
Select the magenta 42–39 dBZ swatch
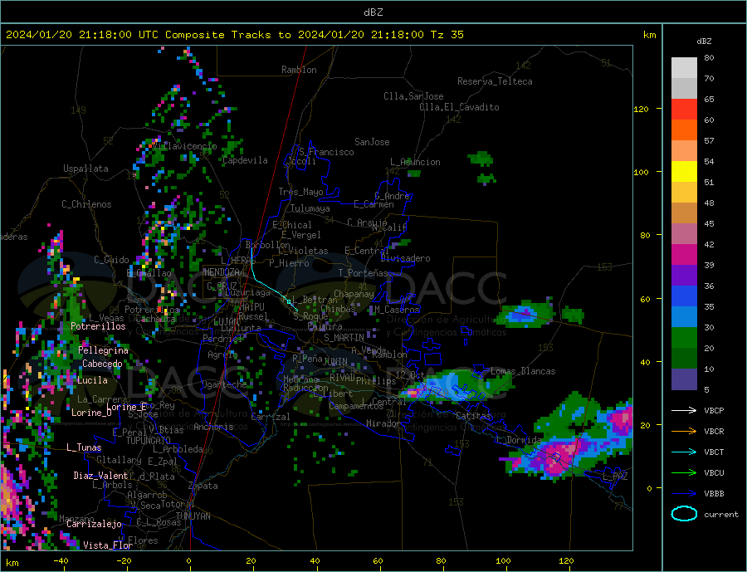684,255
